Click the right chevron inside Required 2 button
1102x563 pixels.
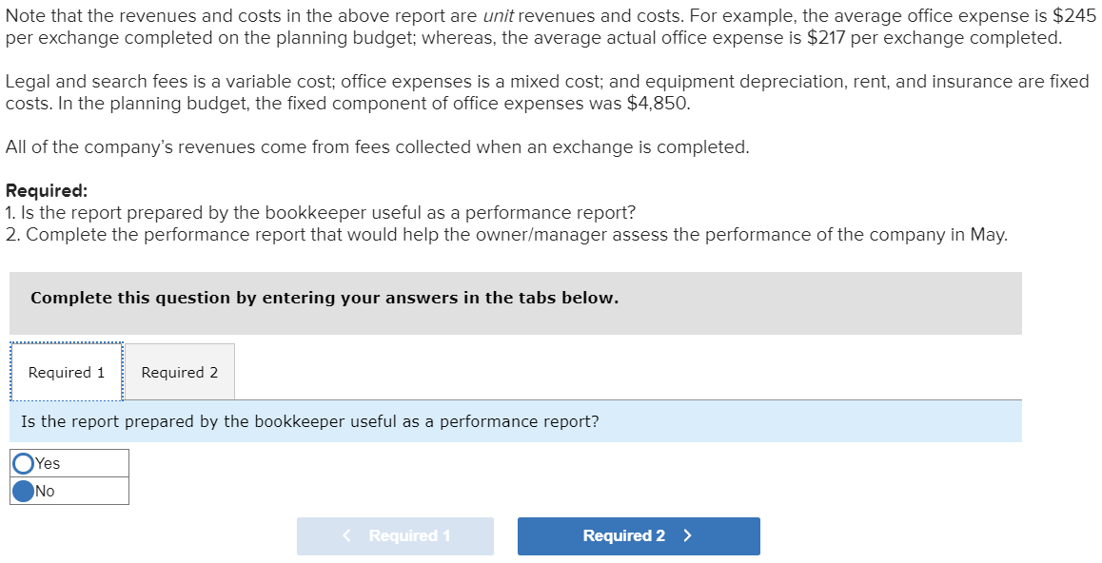click(x=687, y=535)
